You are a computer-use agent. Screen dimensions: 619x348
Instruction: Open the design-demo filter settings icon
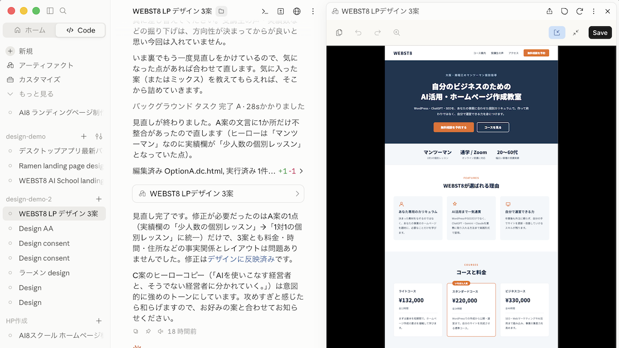99,136
